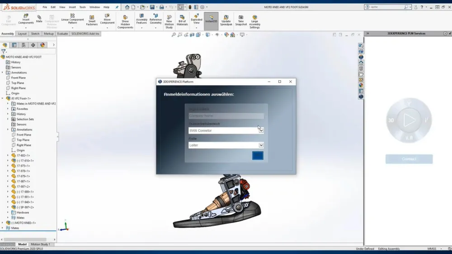Open the Options gear icon
Image resolution: width=452 pixels, height=254 pixels.
[202, 7]
